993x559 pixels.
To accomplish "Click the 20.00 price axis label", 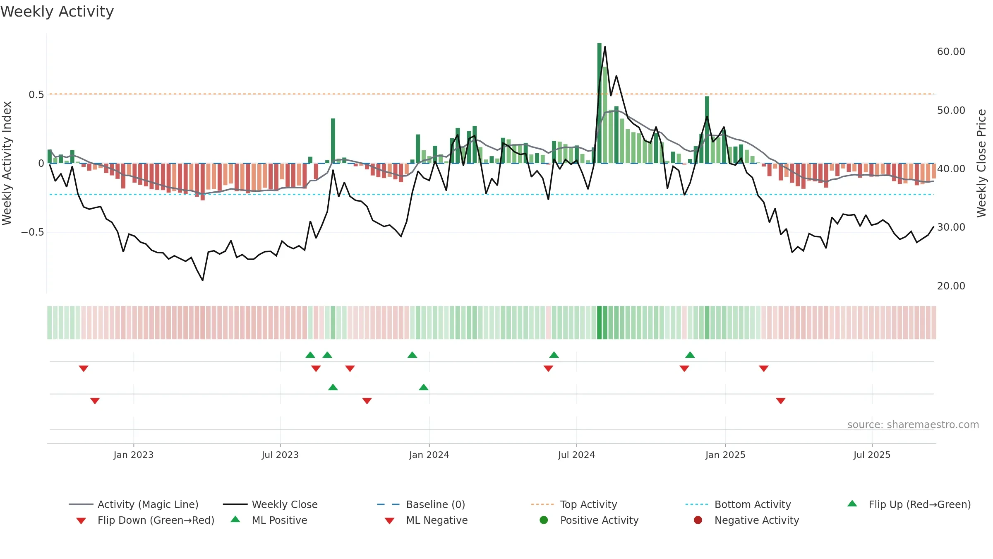I will [951, 286].
